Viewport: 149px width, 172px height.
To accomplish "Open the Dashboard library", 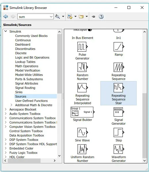I will [x=23, y=44].
